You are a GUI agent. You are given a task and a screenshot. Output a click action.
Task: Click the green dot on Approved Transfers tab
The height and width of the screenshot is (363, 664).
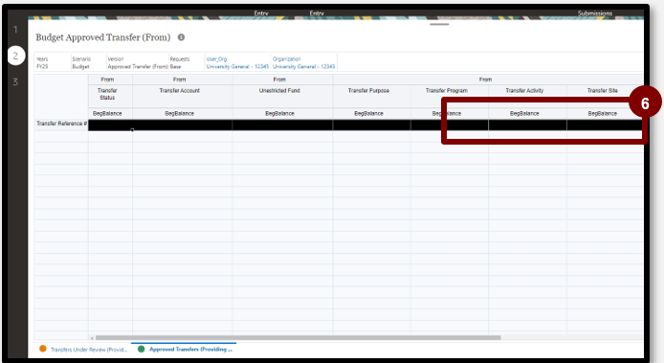point(141,349)
